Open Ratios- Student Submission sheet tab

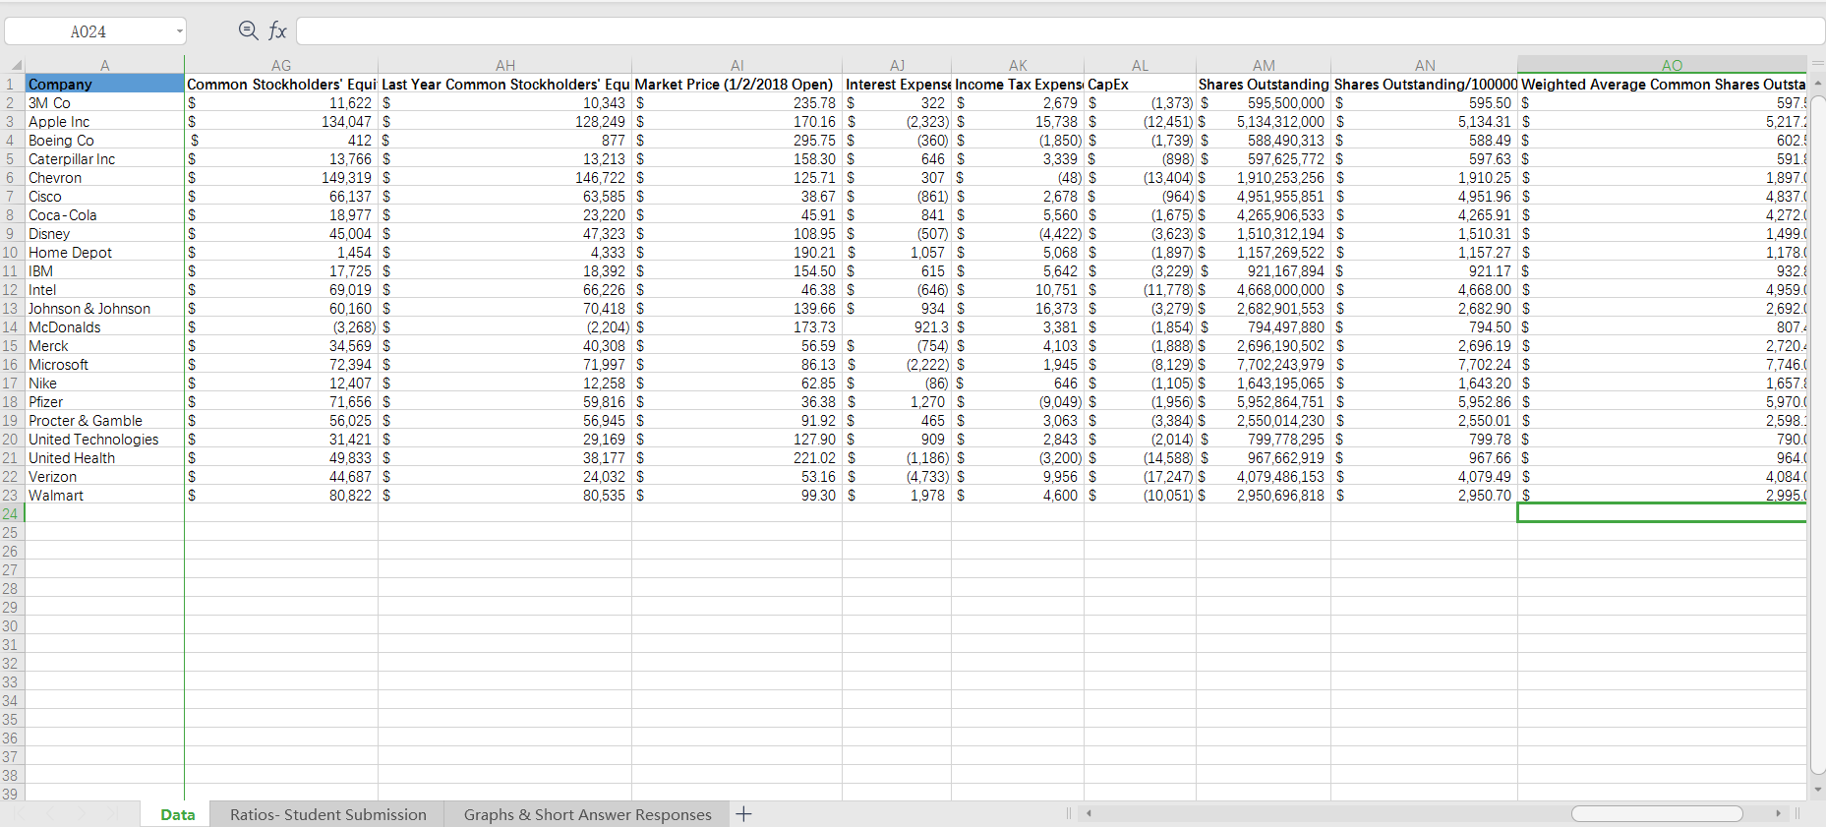click(x=328, y=814)
